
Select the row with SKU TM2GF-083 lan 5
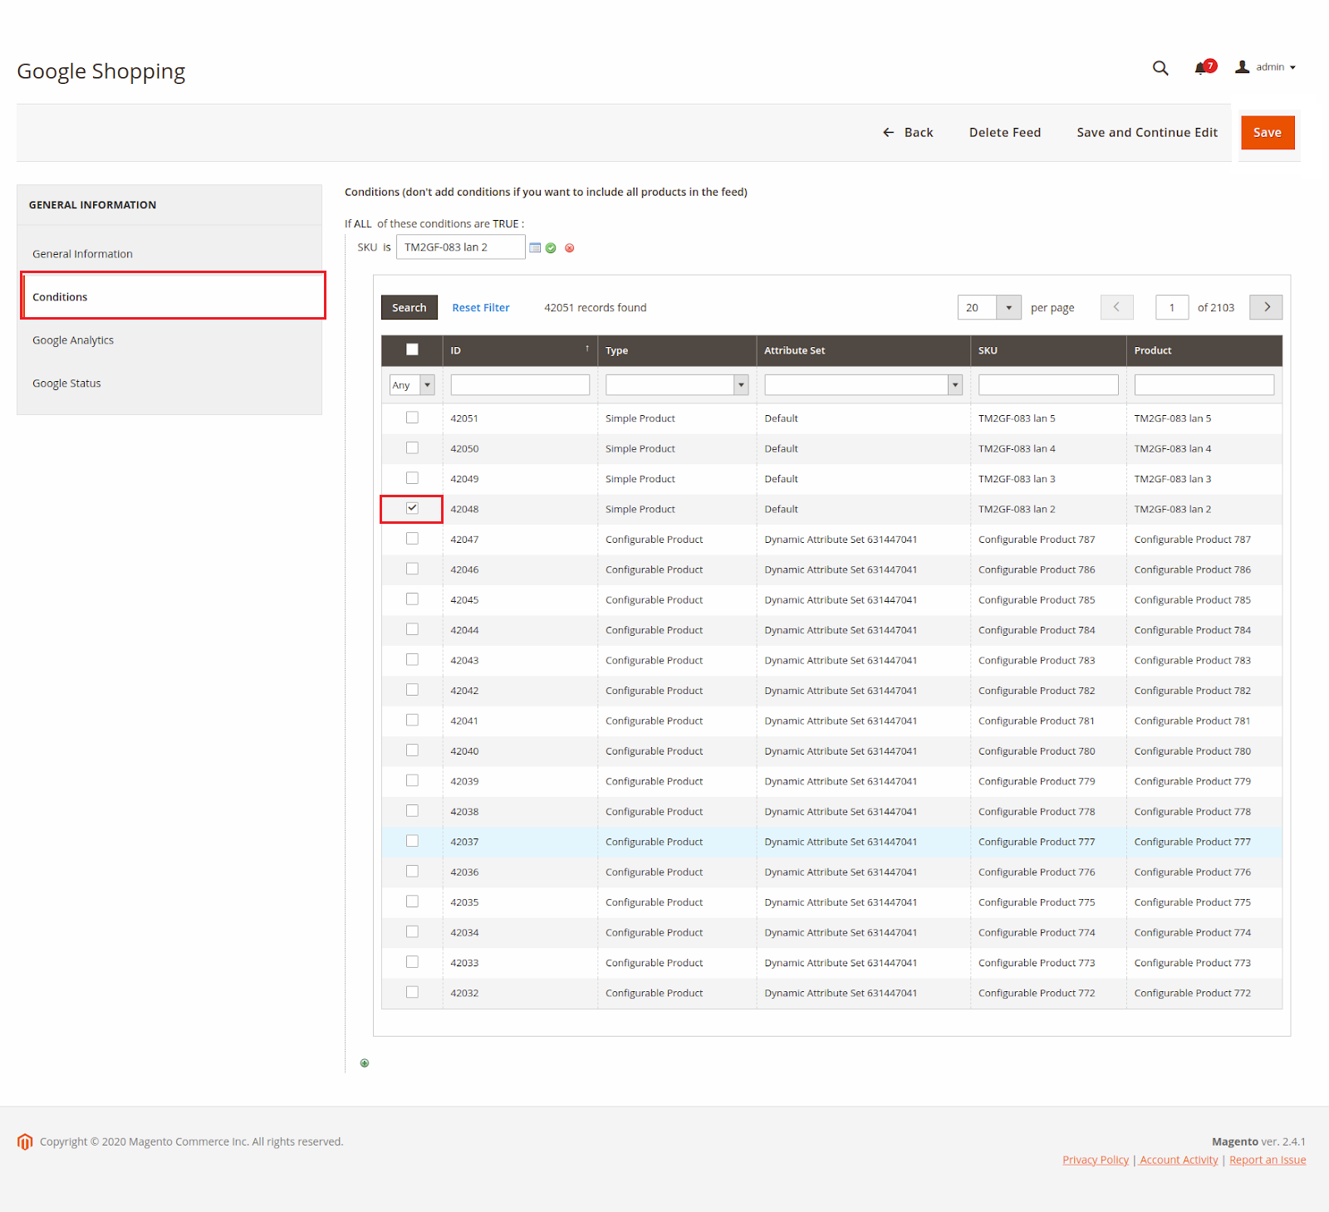(x=831, y=418)
